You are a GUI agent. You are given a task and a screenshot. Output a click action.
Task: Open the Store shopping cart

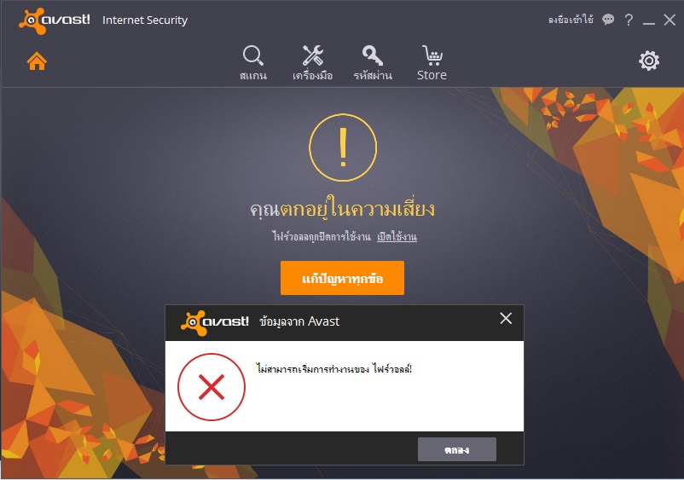click(432, 63)
